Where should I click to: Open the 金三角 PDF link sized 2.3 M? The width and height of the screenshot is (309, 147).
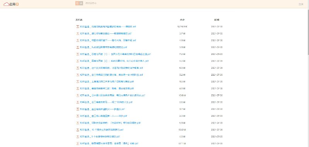point(104,116)
